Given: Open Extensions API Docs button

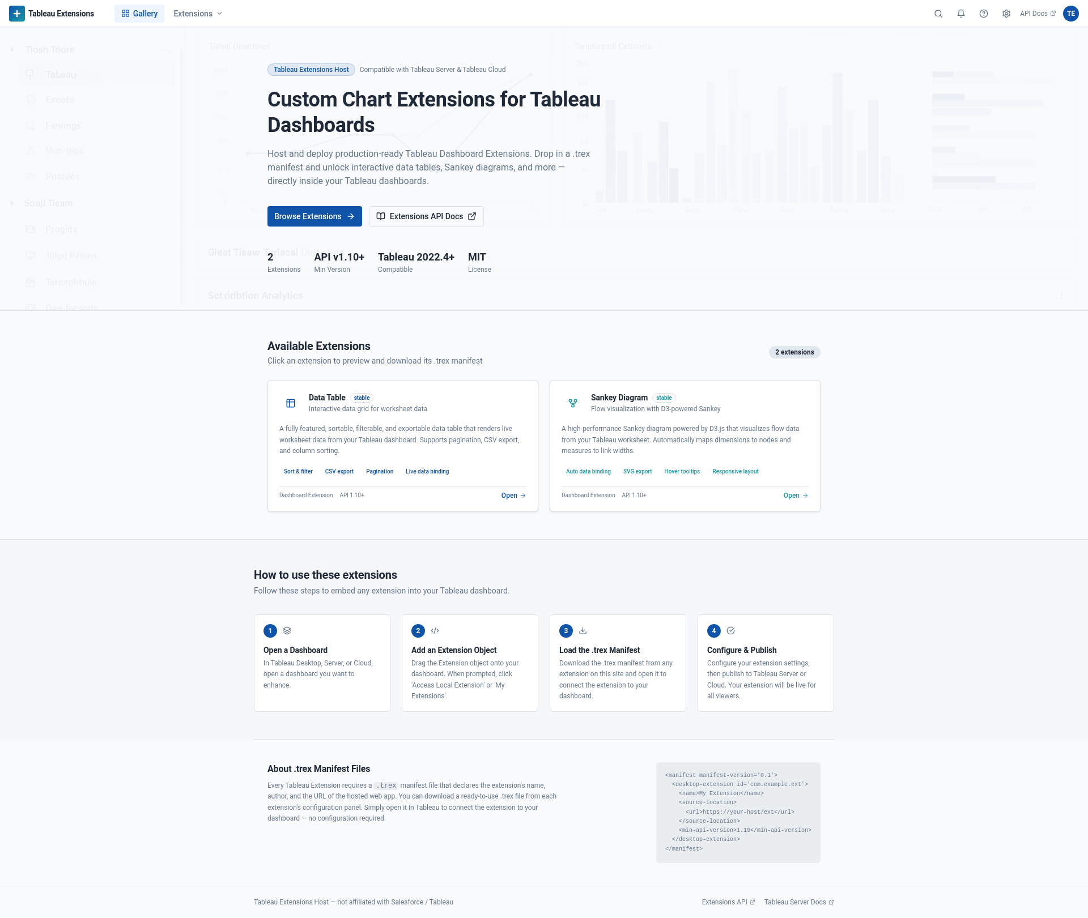Looking at the screenshot, I should tap(426, 216).
